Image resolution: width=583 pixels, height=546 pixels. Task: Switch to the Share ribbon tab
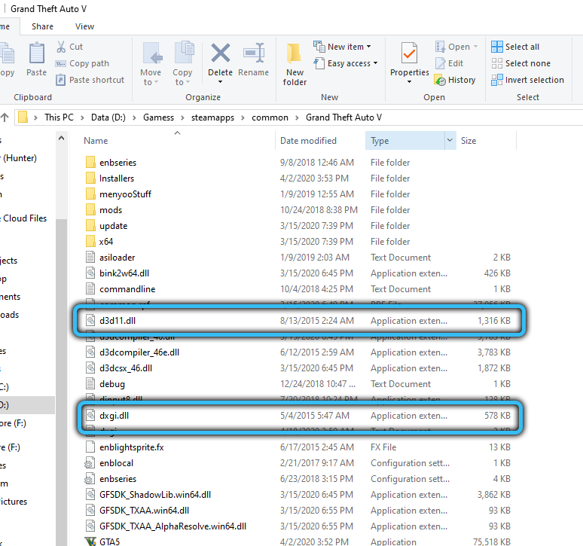(x=43, y=26)
